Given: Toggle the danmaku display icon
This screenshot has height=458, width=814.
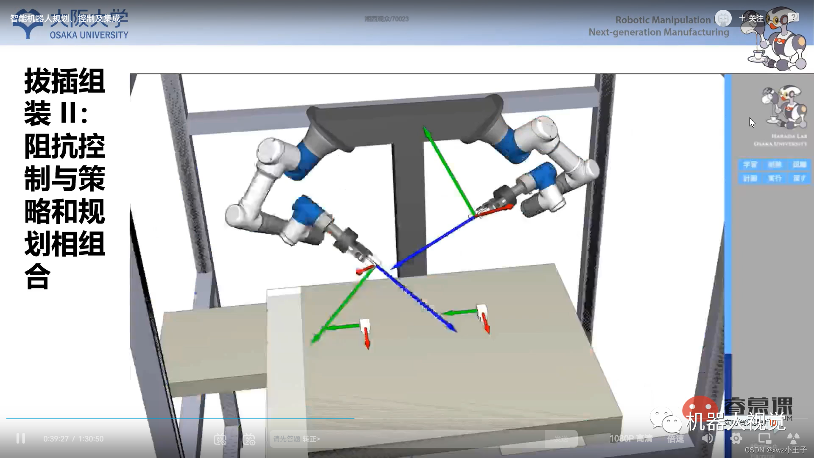Looking at the screenshot, I should [220, 439].
